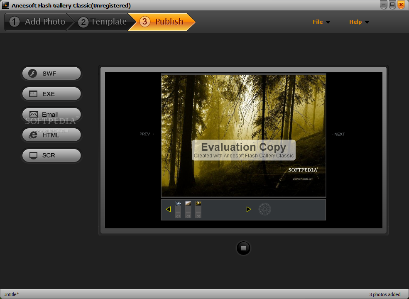Open the File dropdown menu
This screenshot has width=409, height=299.
[x=321, y=22]
